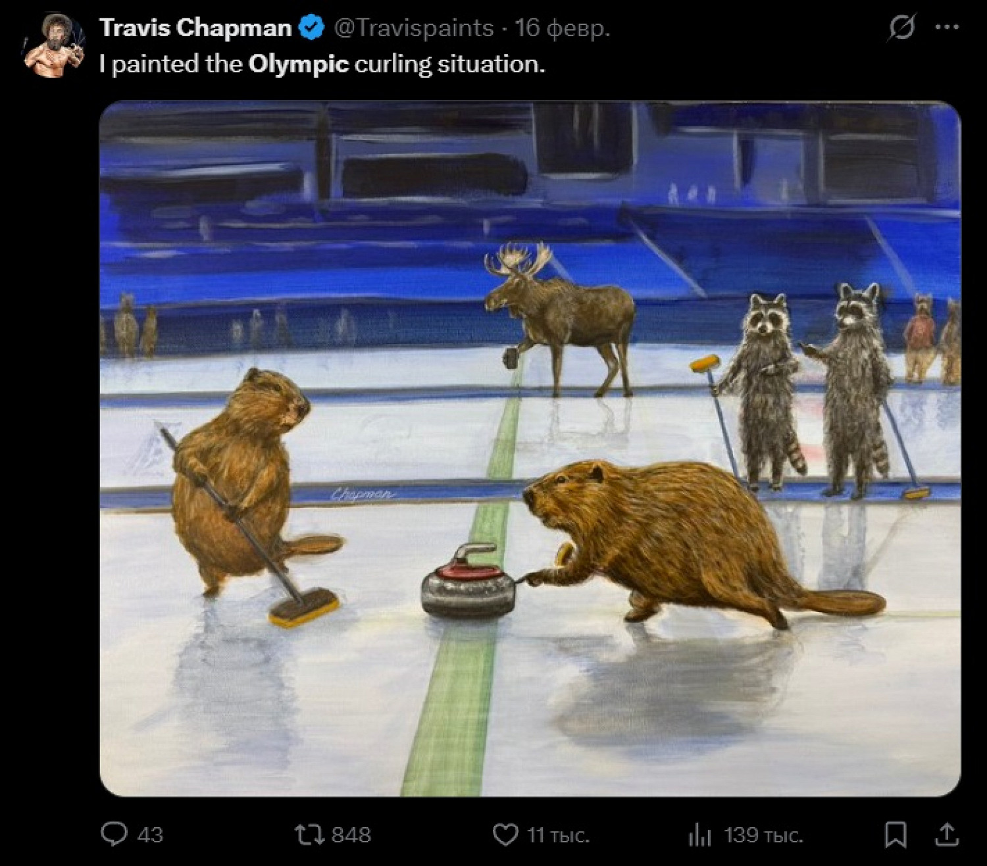Open Travis Chapman's profile avatar
The width and height of the screenshot is (987, 866).
click(x=54, y=46)
